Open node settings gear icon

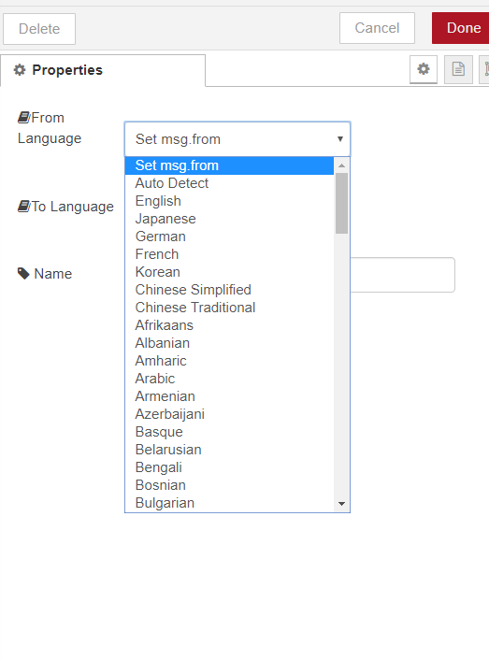[424, 69]
